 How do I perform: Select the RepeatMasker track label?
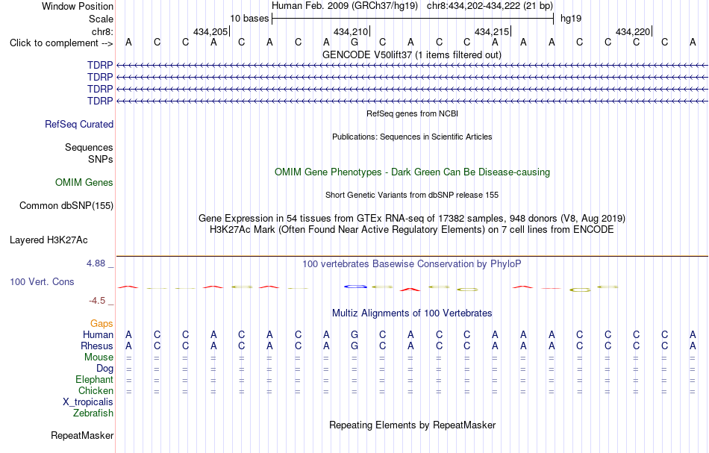pyautogui.click(x=82, y=436)
